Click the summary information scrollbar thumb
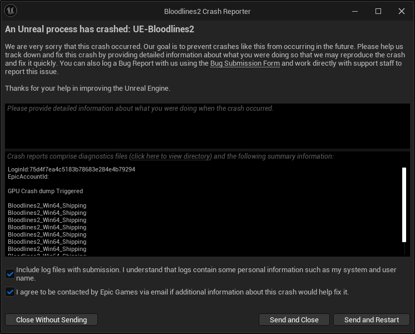This screenshot has height=334, width=415. 404,204
